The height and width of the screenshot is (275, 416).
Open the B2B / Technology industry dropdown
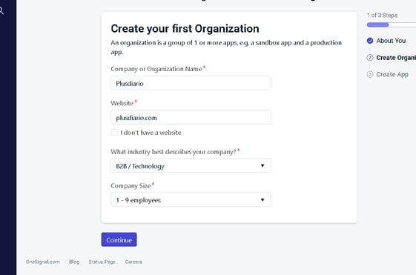pyautogui.click(x=191, y=166)
